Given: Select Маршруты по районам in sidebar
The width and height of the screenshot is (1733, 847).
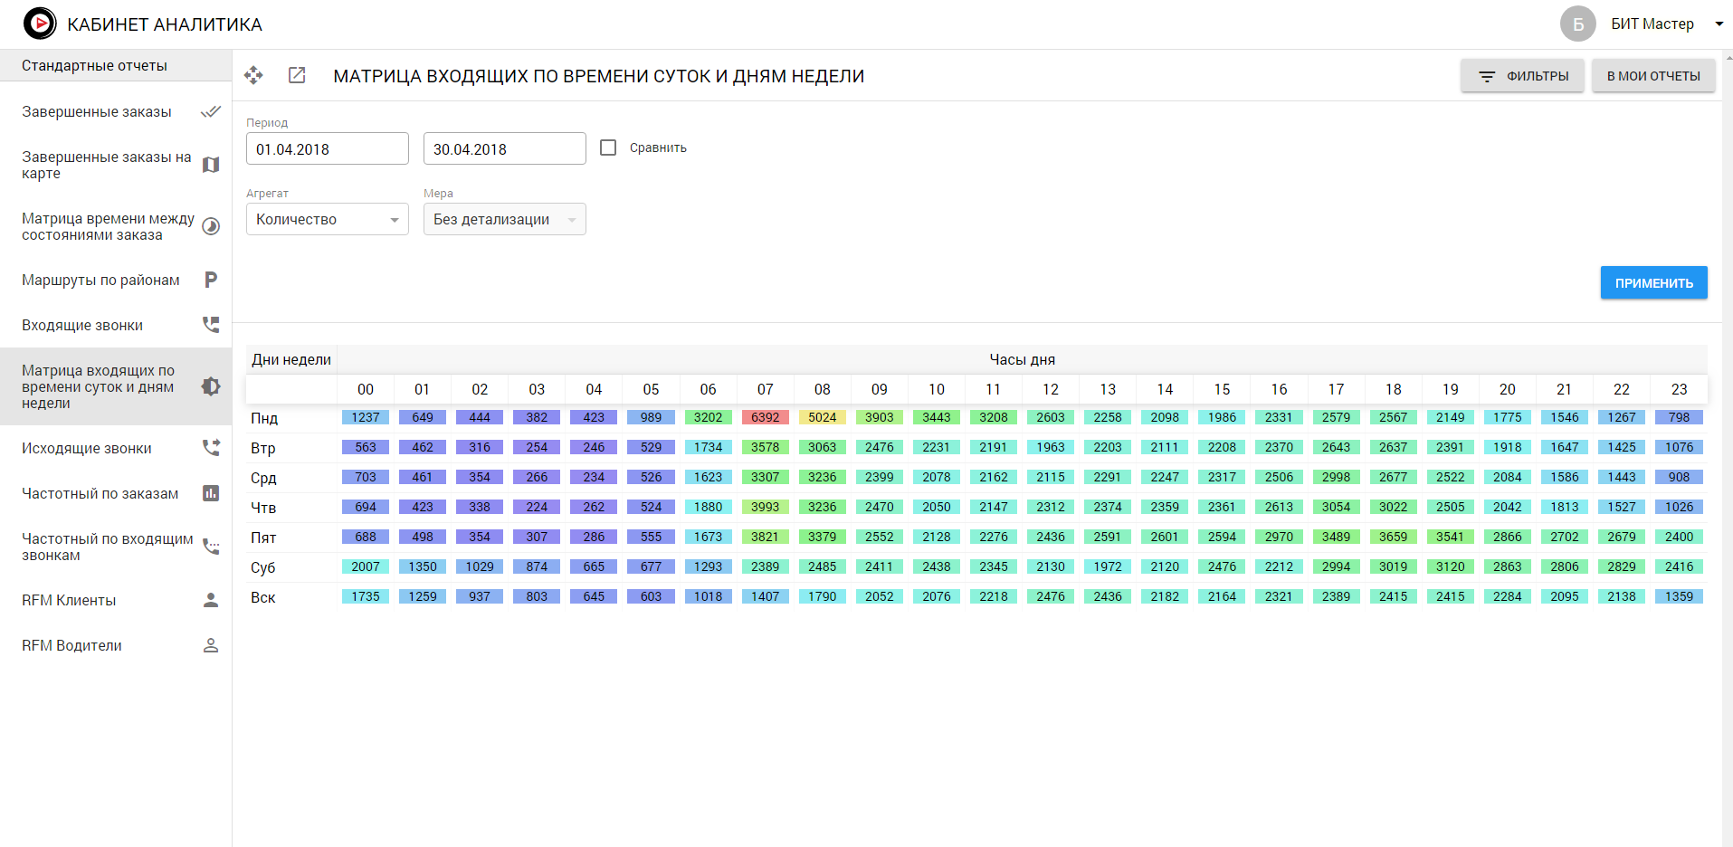Looking at the screenshot, I should pos(100,280).
